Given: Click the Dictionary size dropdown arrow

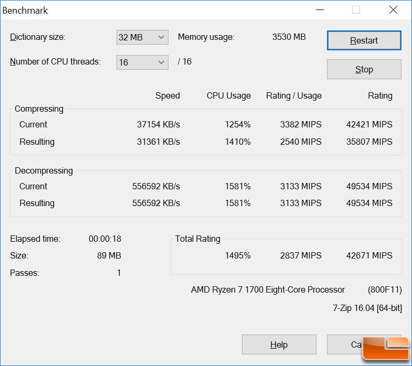Looking at the screenshot, I should [161, 37].
